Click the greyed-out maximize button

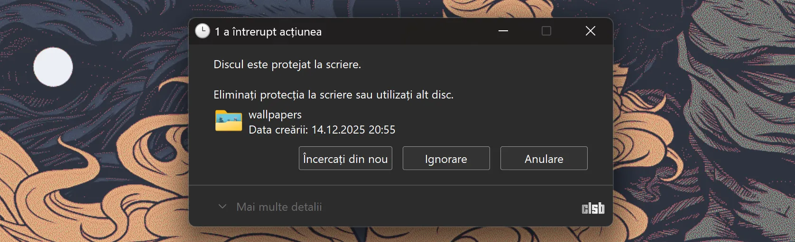tap(546, 31)
